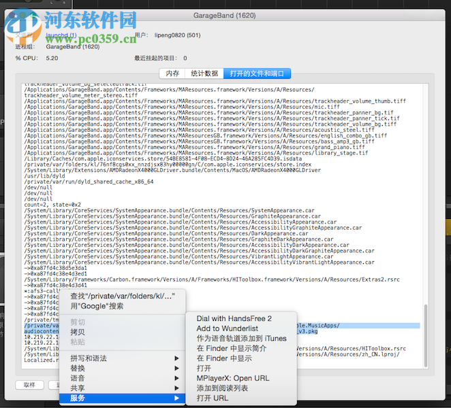Click the /private/var/run/dyld_shared_cache_x86_64 line

point(89,182)
